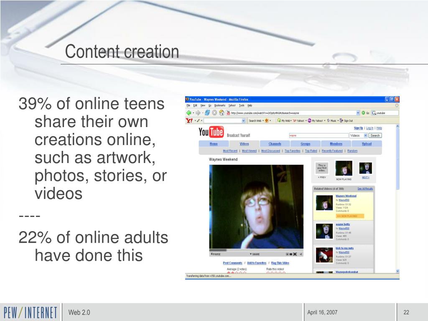Screen dimensions: 428x321
Task: Open the kick to my nuts thumbnail
Action: (324, 255)
